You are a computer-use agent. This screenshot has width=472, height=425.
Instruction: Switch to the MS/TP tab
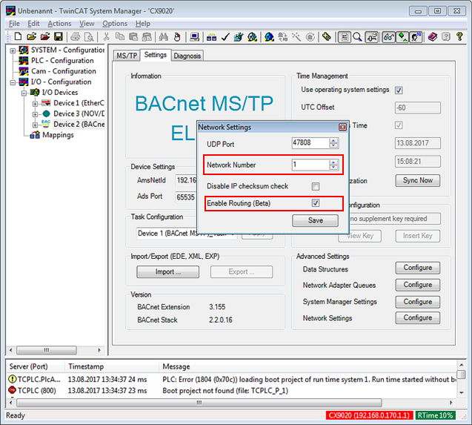tap(127, 56)
